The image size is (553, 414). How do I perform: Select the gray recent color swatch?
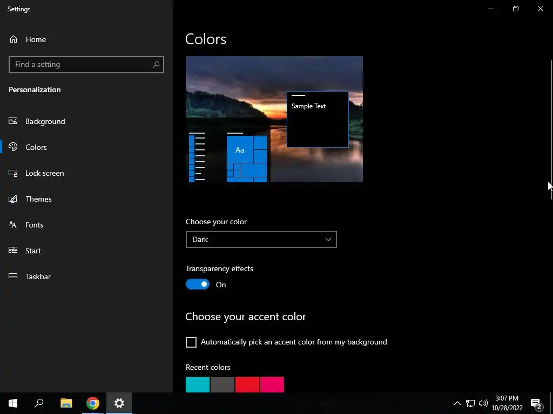tap(222, 384)
